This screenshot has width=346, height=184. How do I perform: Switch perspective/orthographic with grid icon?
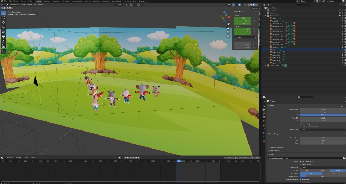pos(228,36)
